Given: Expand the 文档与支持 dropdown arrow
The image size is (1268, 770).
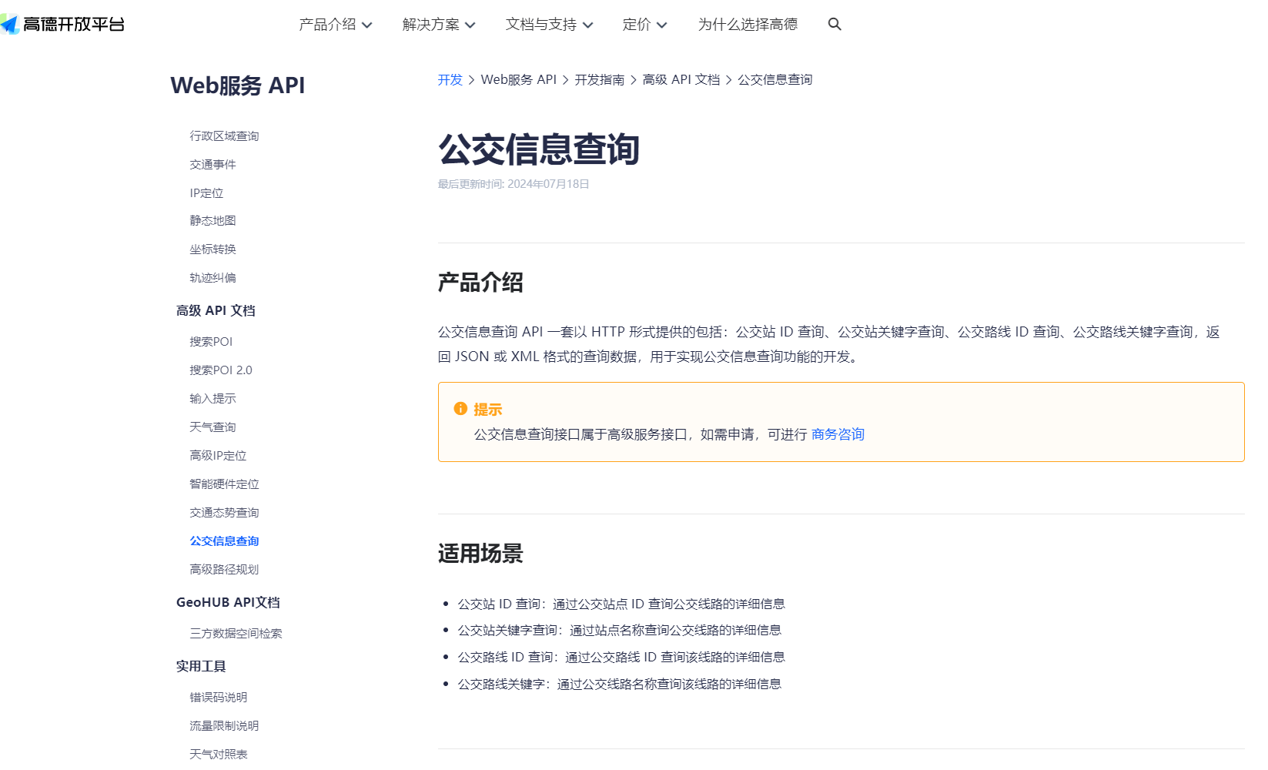Looking at the screenshot, I should (x=588, y=25).
